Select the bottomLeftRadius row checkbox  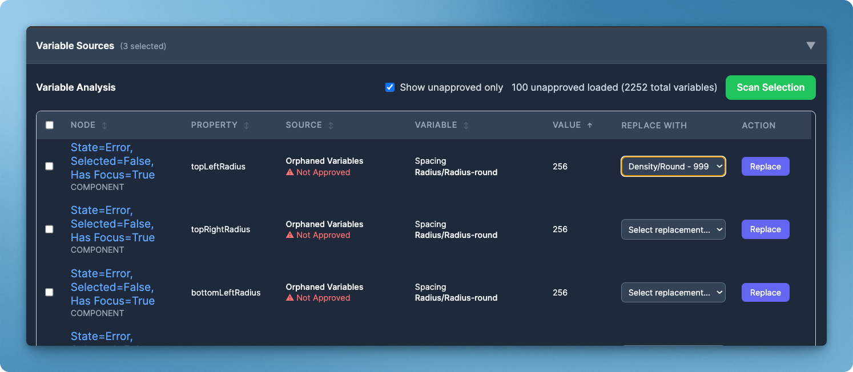pyautogui.click(x=50, y=292)
